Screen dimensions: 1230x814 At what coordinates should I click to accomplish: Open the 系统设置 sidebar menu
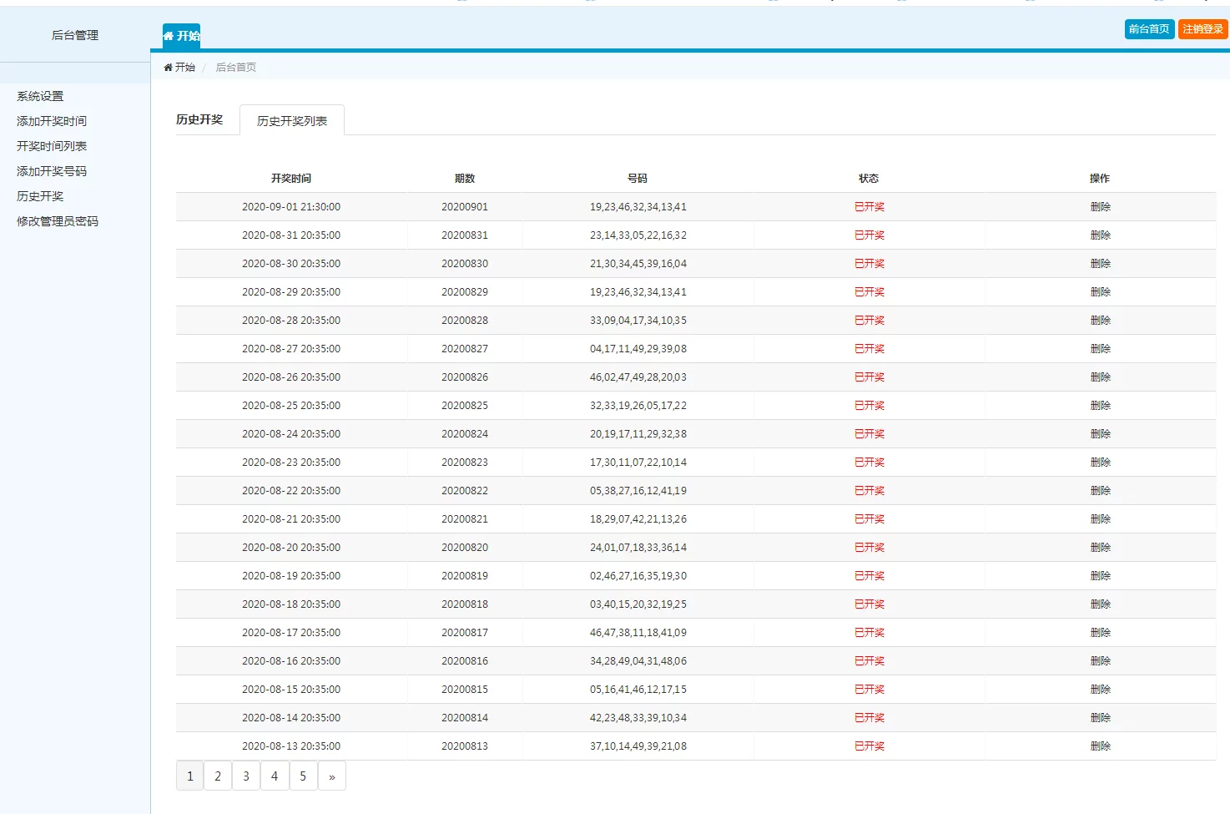pyautogui.click(x=40, y=96)
